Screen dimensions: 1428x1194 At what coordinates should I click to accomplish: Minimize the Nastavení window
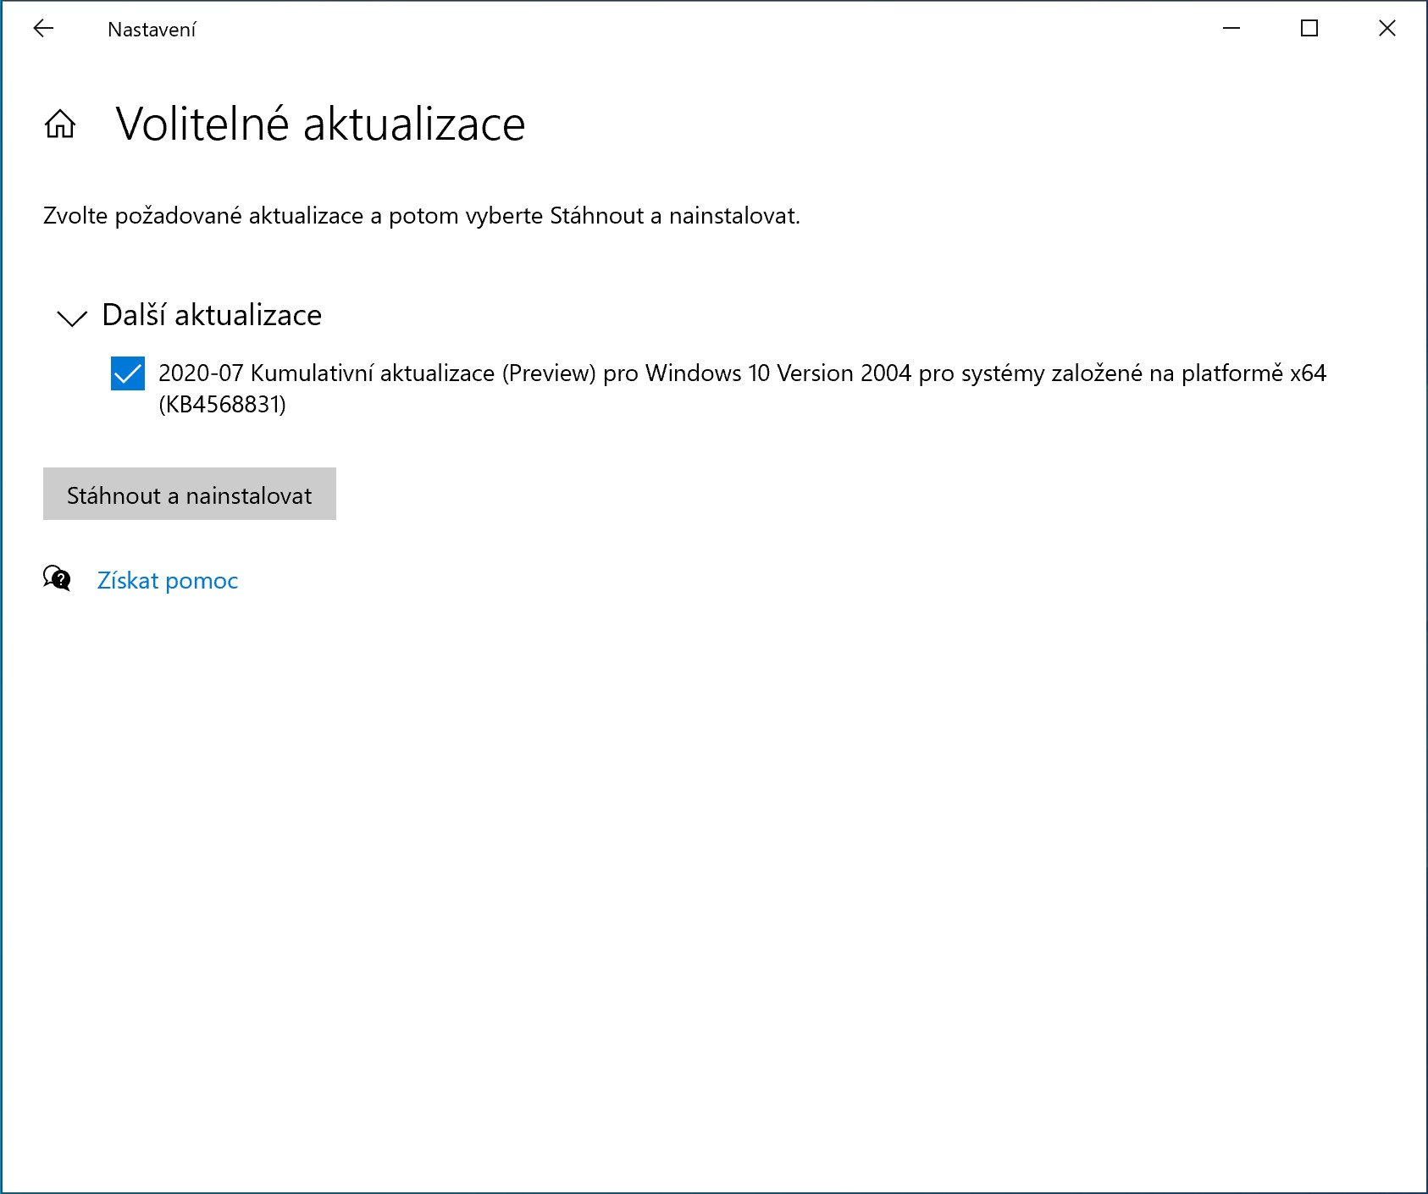point(1232,29)
